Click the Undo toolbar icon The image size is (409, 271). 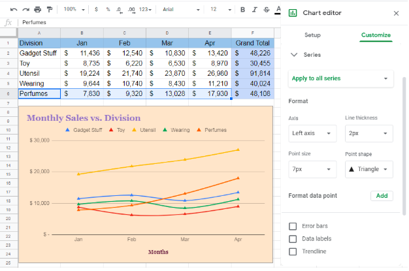[x=14, y=10]
